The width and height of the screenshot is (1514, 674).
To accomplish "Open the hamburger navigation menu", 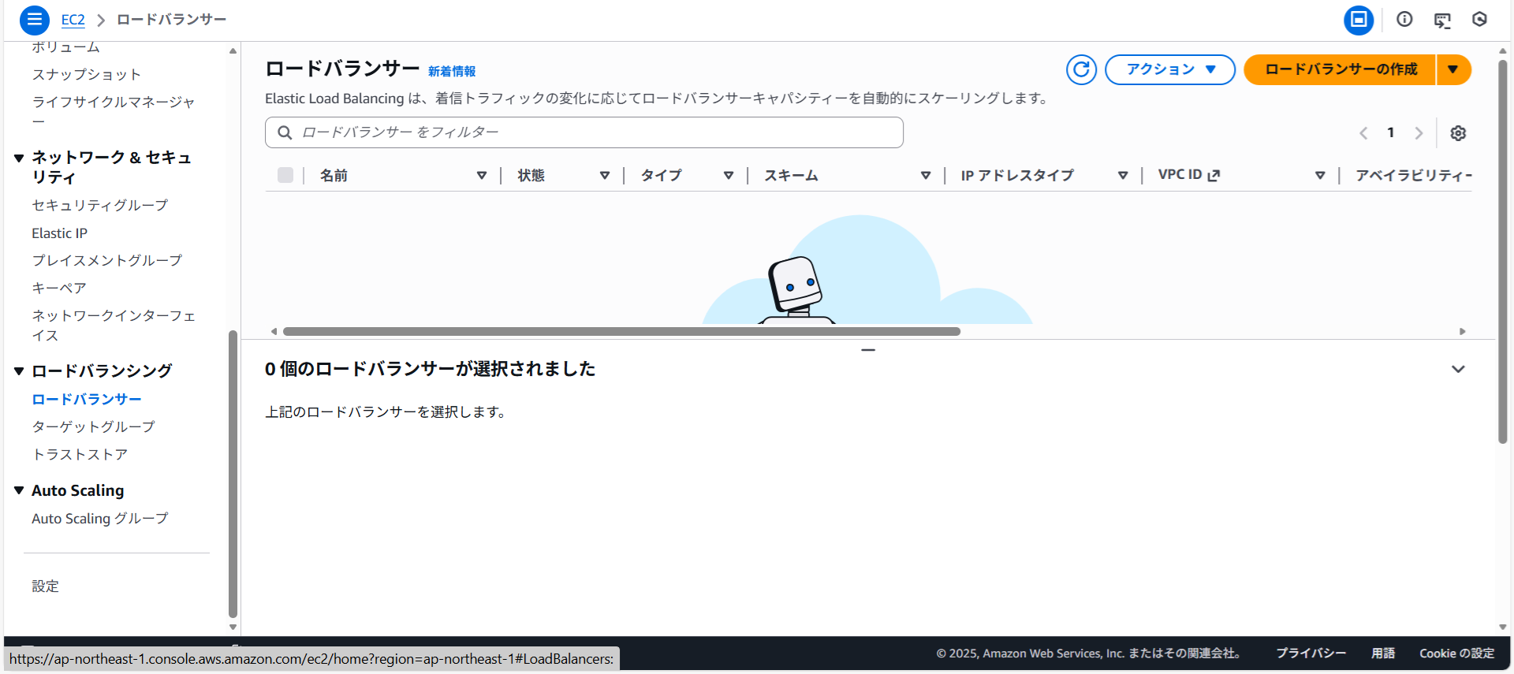I will 34,20.
